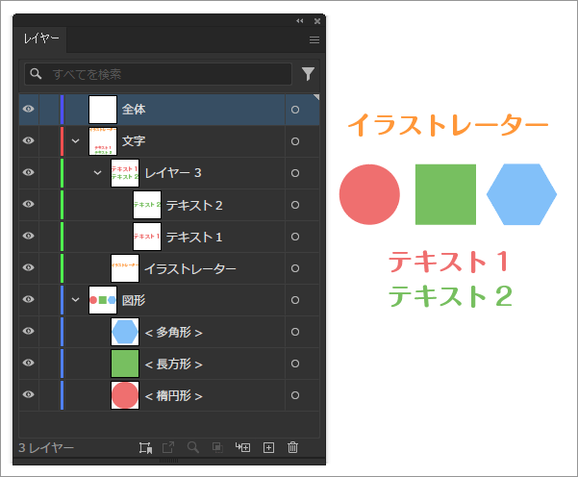Delete selection with trash icon
The height and width of the screenshot is (477, 578).
[x=292, y=447]
